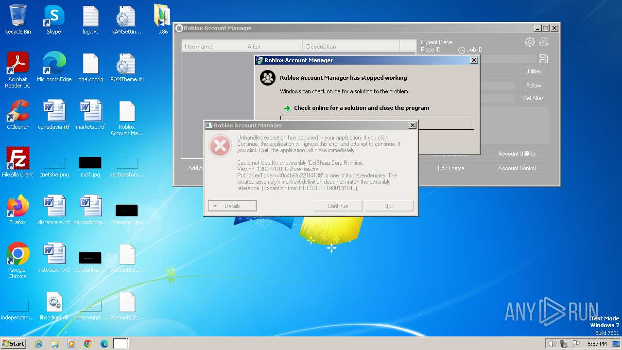
Task: Click the Follow button
Action: tap(533, 86)
